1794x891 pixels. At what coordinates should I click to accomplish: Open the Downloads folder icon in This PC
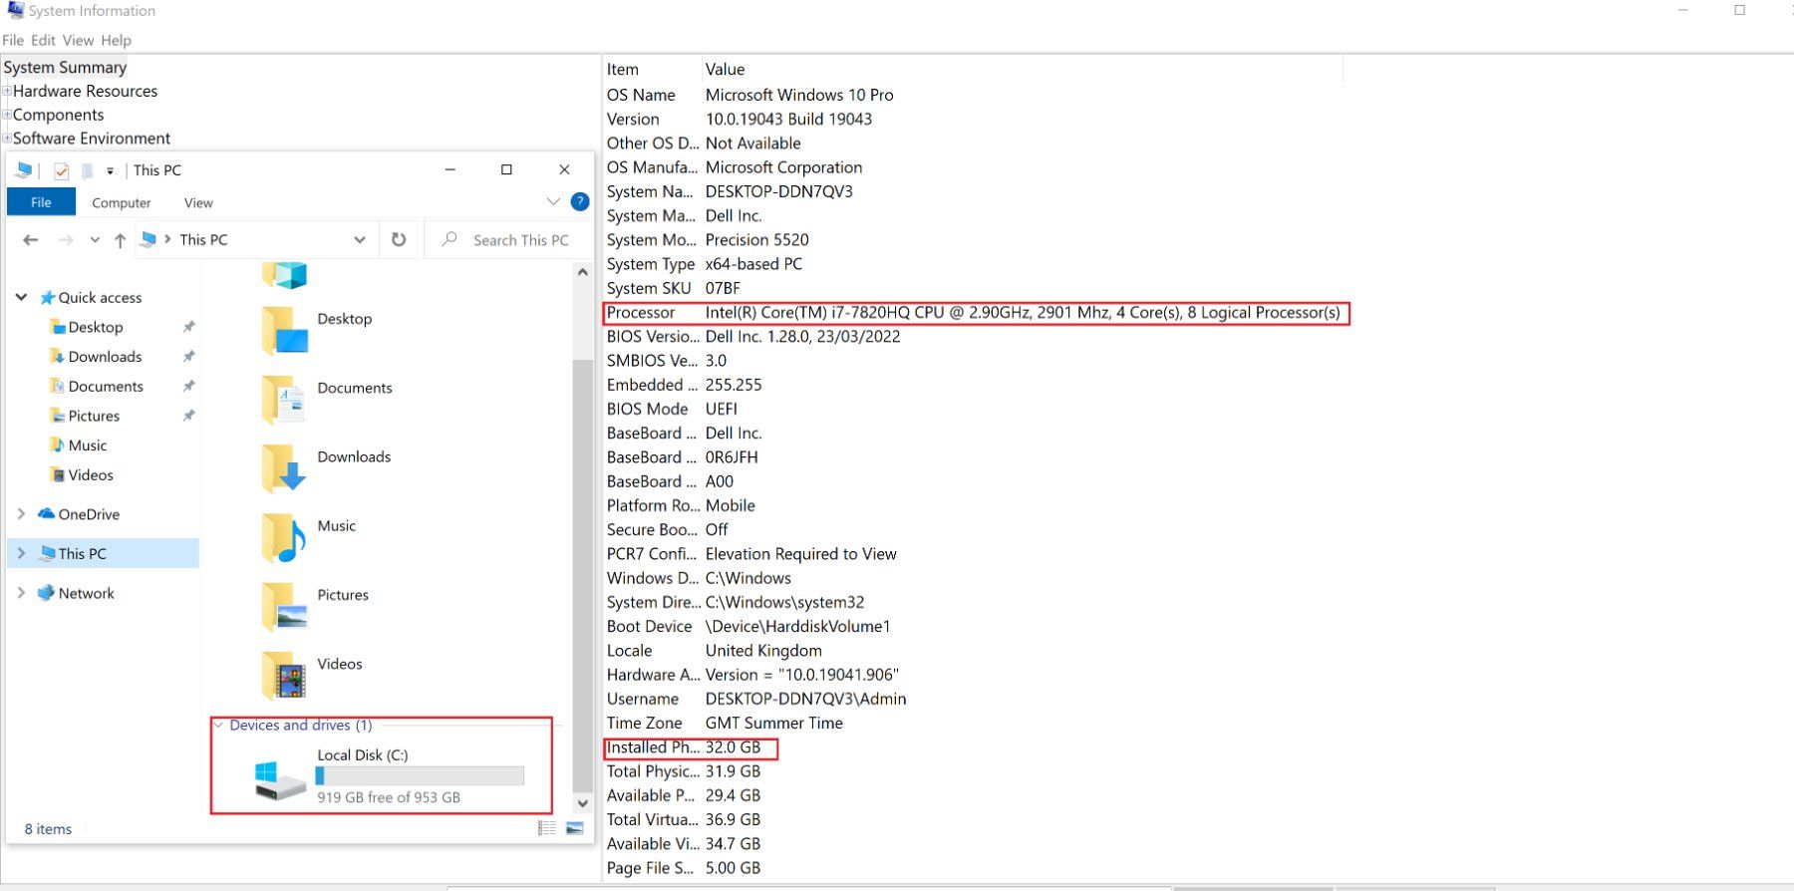click(285, 468)
